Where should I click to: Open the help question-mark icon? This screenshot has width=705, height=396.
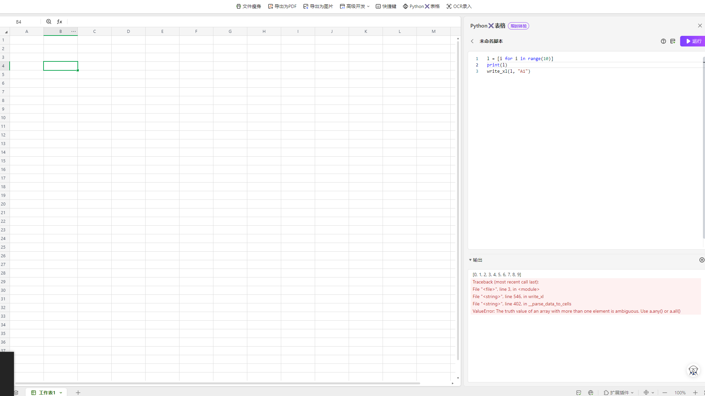tap(663, 41)
